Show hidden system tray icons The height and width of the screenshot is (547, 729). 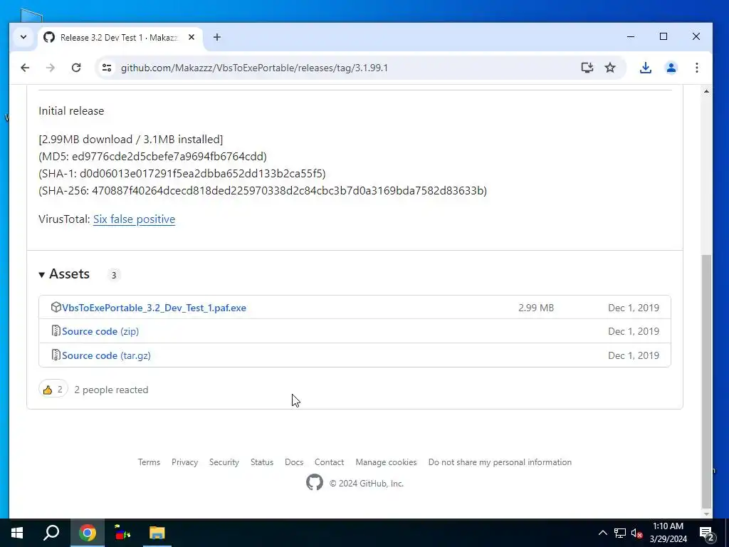[602, 533]
